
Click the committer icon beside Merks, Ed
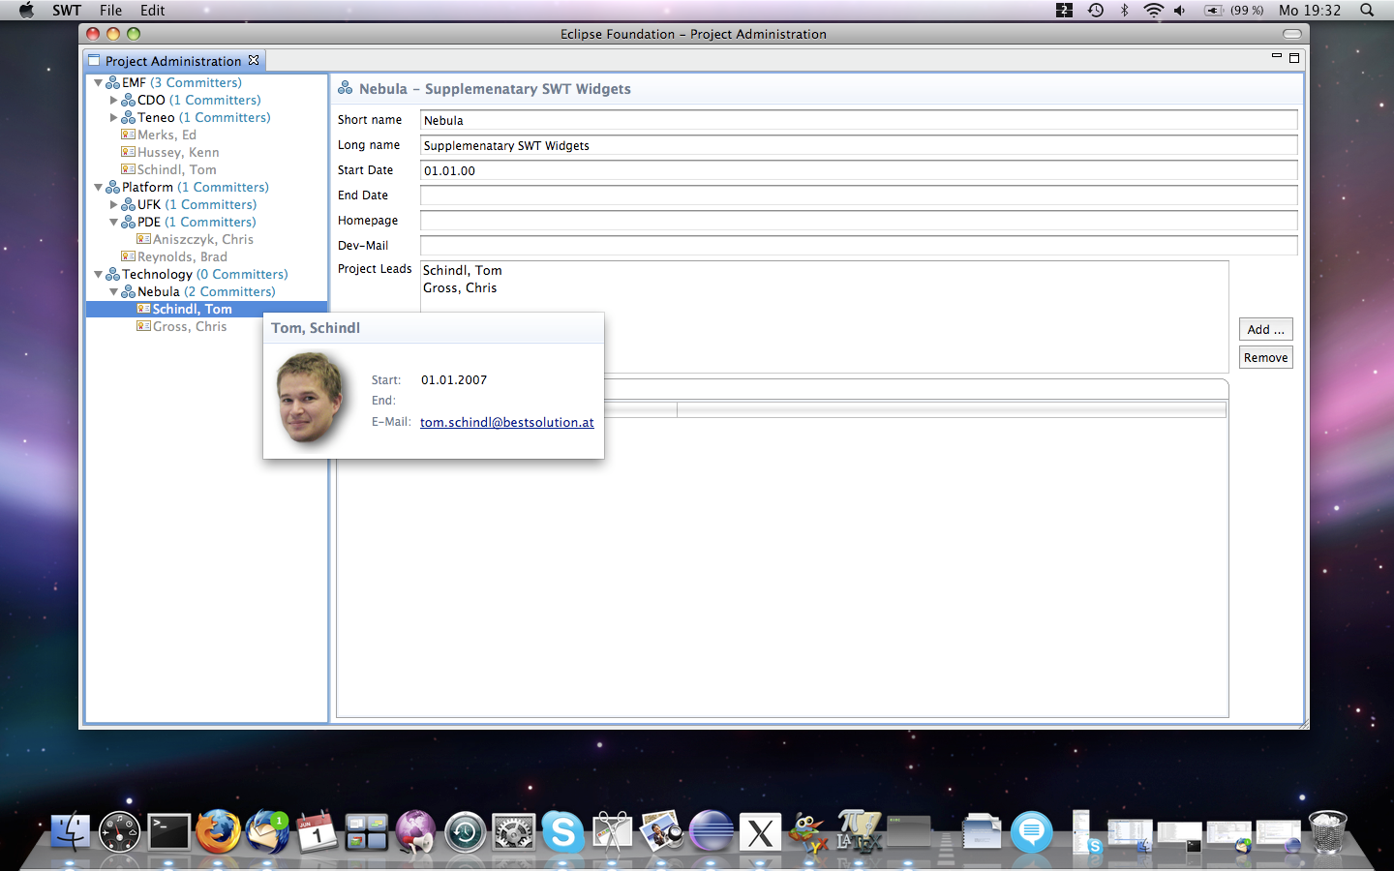(x=128, y=135)
